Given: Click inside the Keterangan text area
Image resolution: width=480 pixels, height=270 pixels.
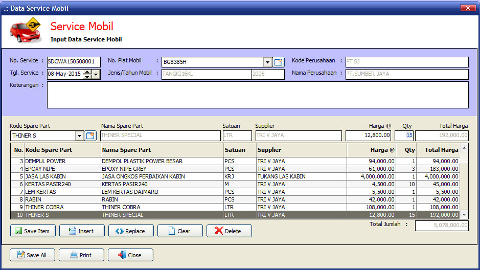Looking at the screenshot, I should 258,95.
